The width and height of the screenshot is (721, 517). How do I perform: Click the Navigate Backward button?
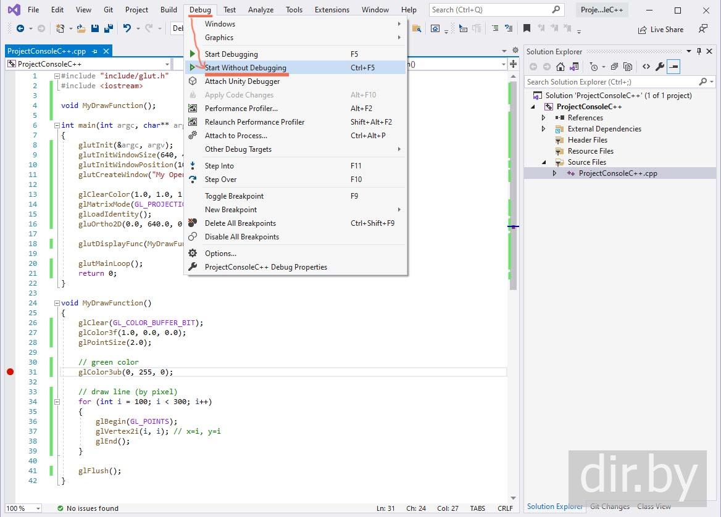tap(20, 28)
